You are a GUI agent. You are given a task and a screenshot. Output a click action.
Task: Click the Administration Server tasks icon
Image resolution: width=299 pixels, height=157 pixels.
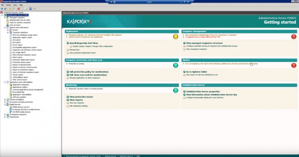tap(8, 20)
